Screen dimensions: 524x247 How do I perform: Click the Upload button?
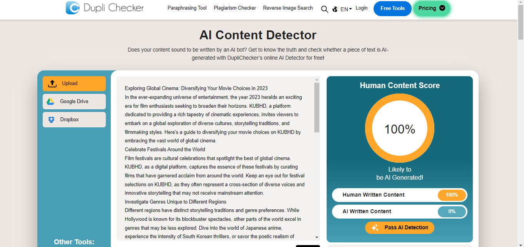(74, 83)
